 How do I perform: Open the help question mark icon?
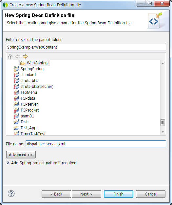coord(11,194)
